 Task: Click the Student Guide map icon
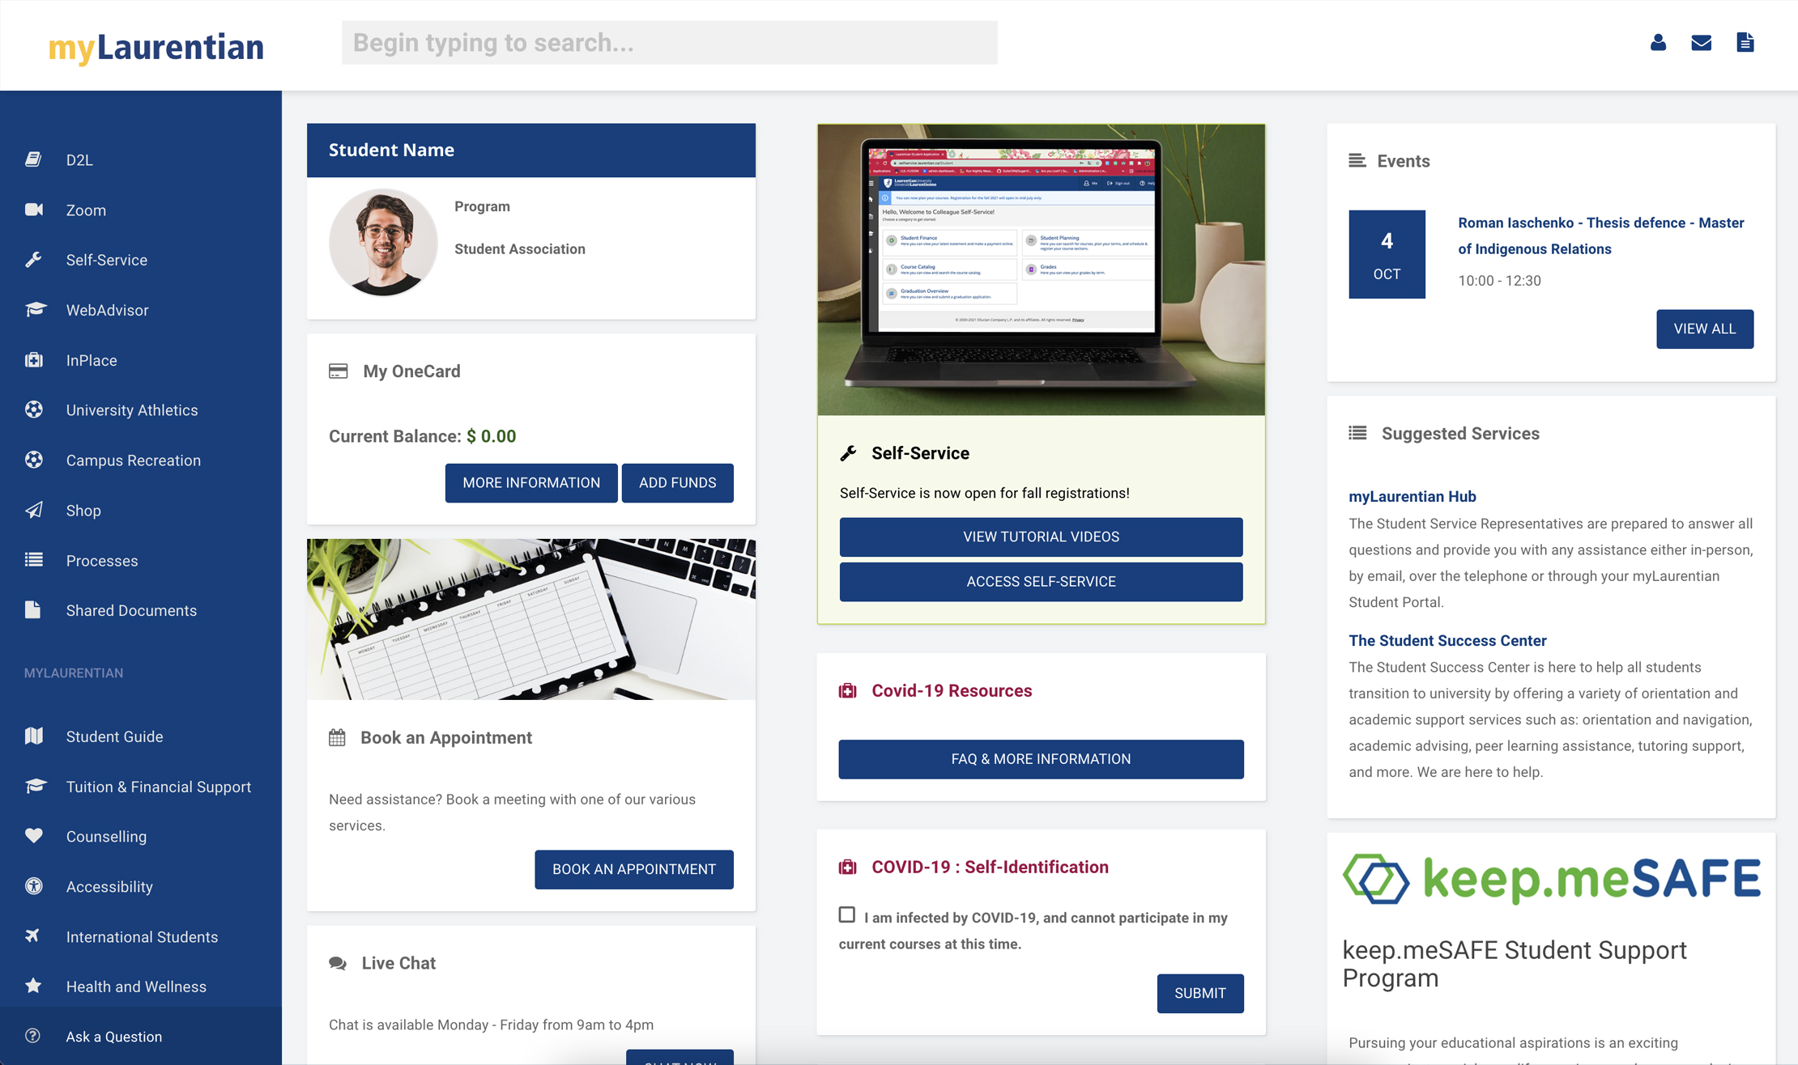coord(33,736)
